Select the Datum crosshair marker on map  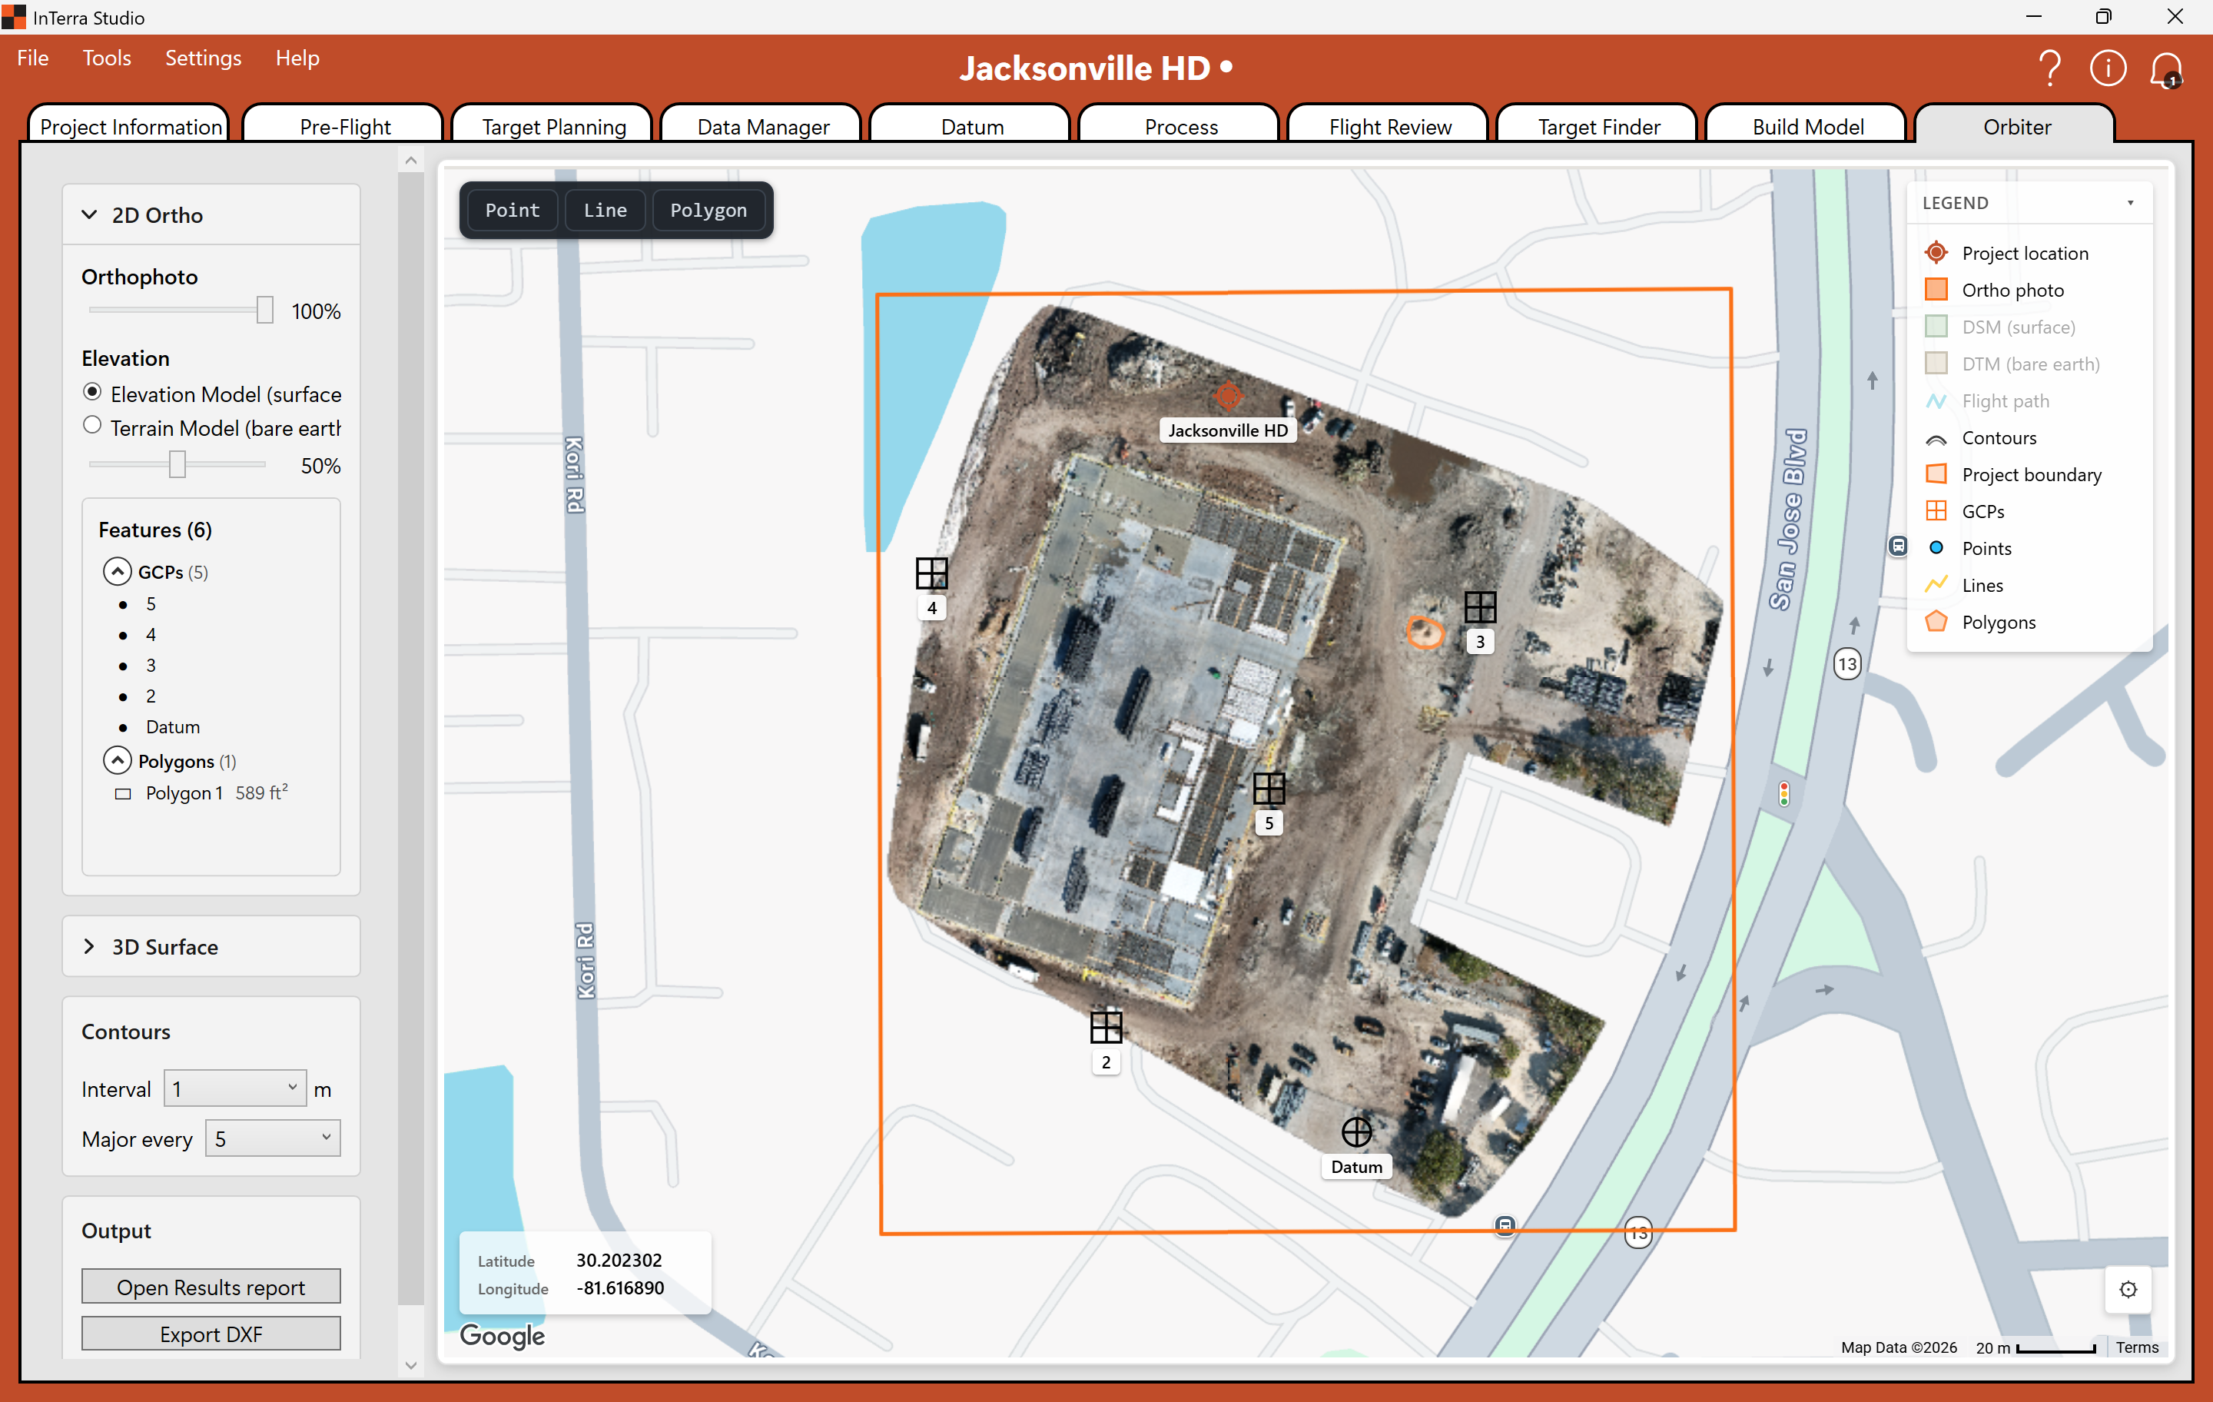1356,1131
